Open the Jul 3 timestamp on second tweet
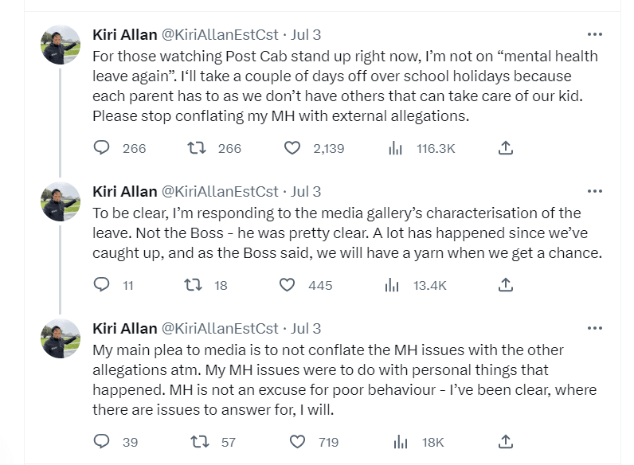This screenshot has height=465, width=634. click(306, 192)
